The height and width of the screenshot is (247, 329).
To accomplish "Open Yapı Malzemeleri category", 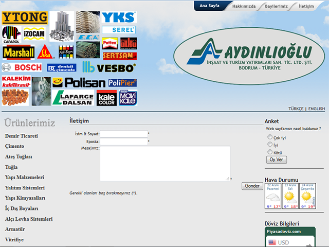I will click(25, 177).
